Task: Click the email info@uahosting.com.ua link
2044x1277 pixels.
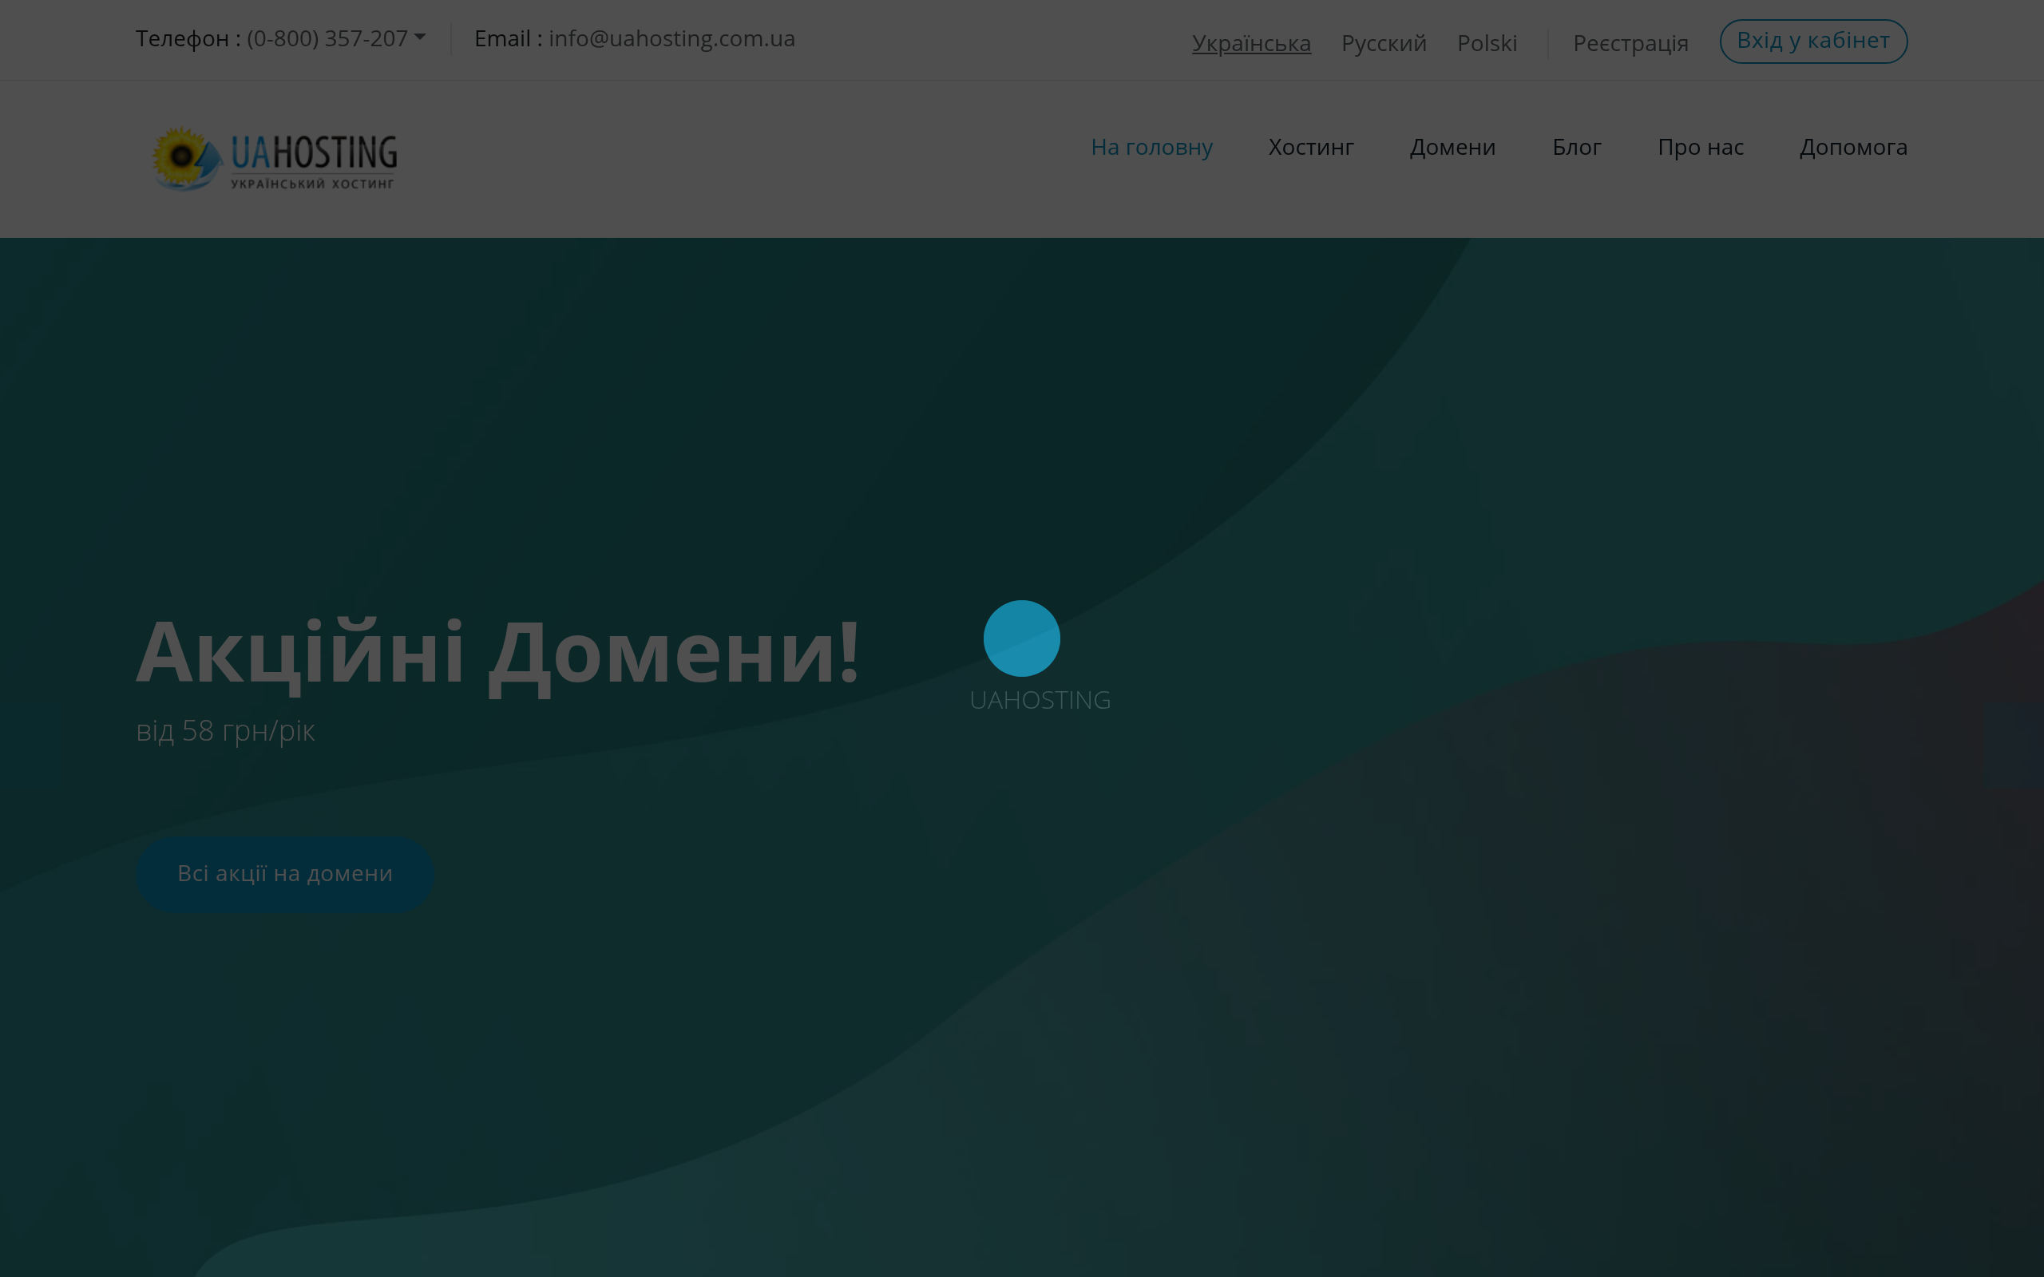Action: pos(671,39)
